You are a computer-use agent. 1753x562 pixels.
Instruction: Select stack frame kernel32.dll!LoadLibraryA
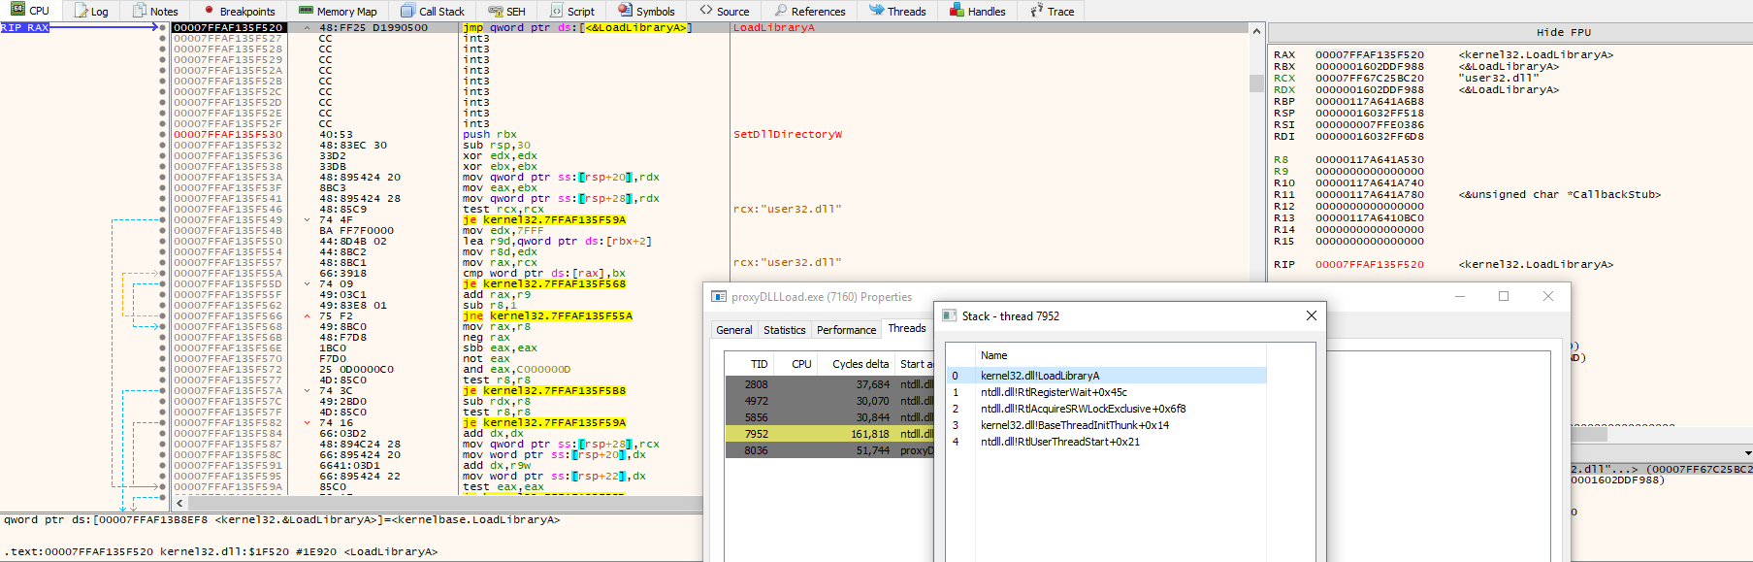(1106, 376)
